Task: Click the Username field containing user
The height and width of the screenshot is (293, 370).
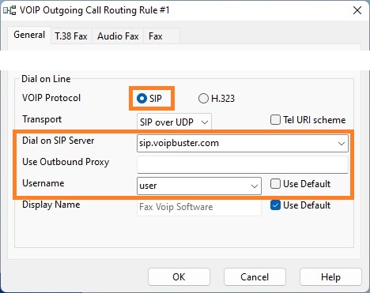Action: click(193, 186)
